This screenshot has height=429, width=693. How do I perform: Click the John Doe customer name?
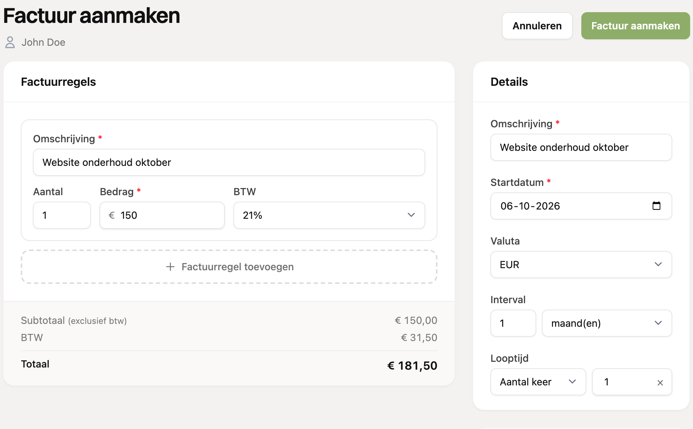tap(43, 42)
